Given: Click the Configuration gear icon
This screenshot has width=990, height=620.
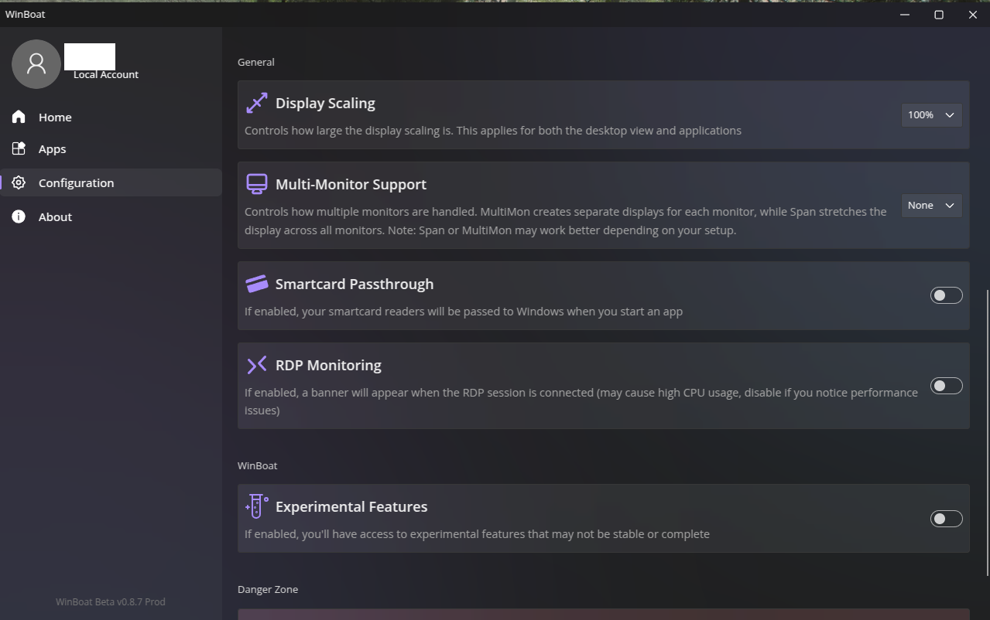Looking at the screenshot, I should coord(19,182).
